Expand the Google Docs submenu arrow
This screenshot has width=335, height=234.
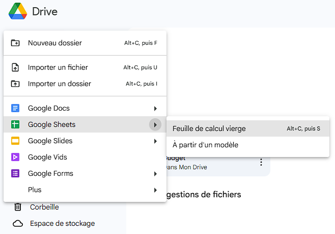(x=155, y=108)
